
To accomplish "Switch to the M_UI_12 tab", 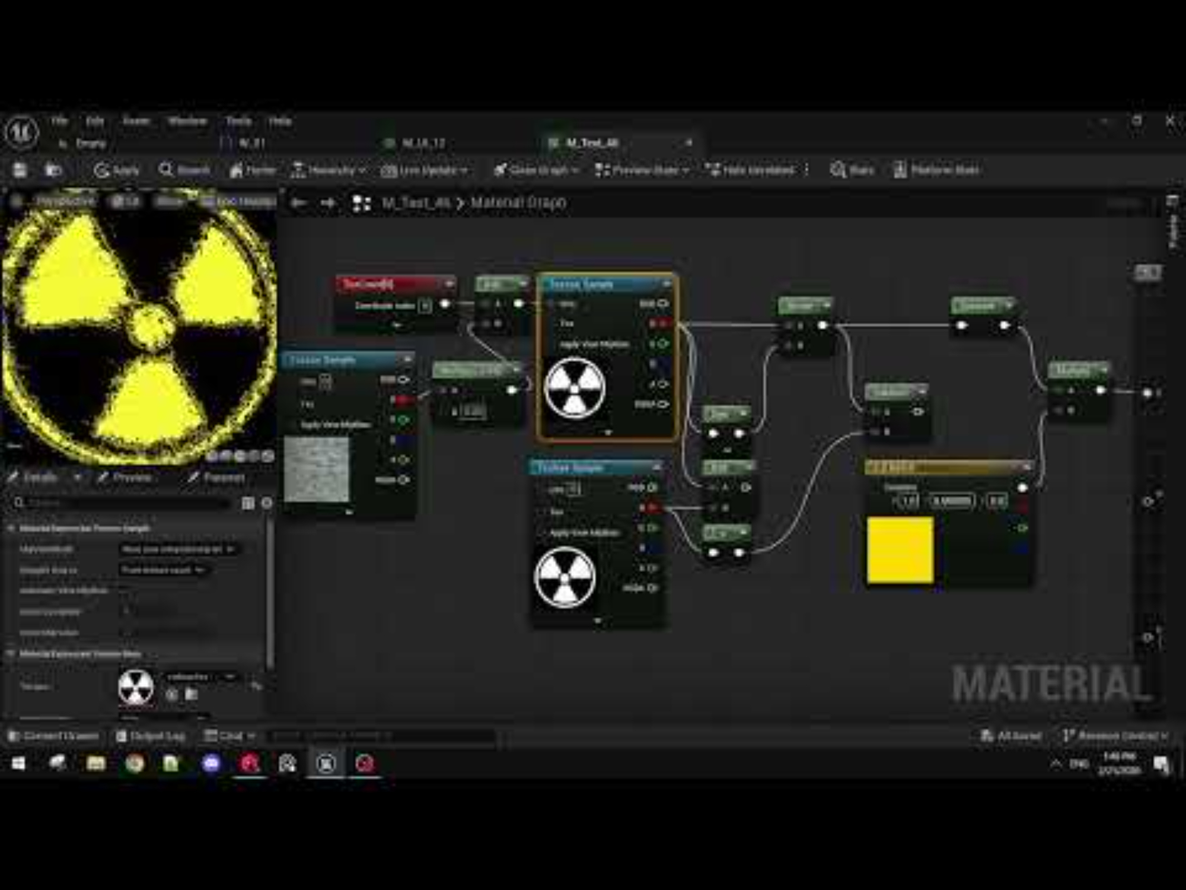I will click(422, 143).
